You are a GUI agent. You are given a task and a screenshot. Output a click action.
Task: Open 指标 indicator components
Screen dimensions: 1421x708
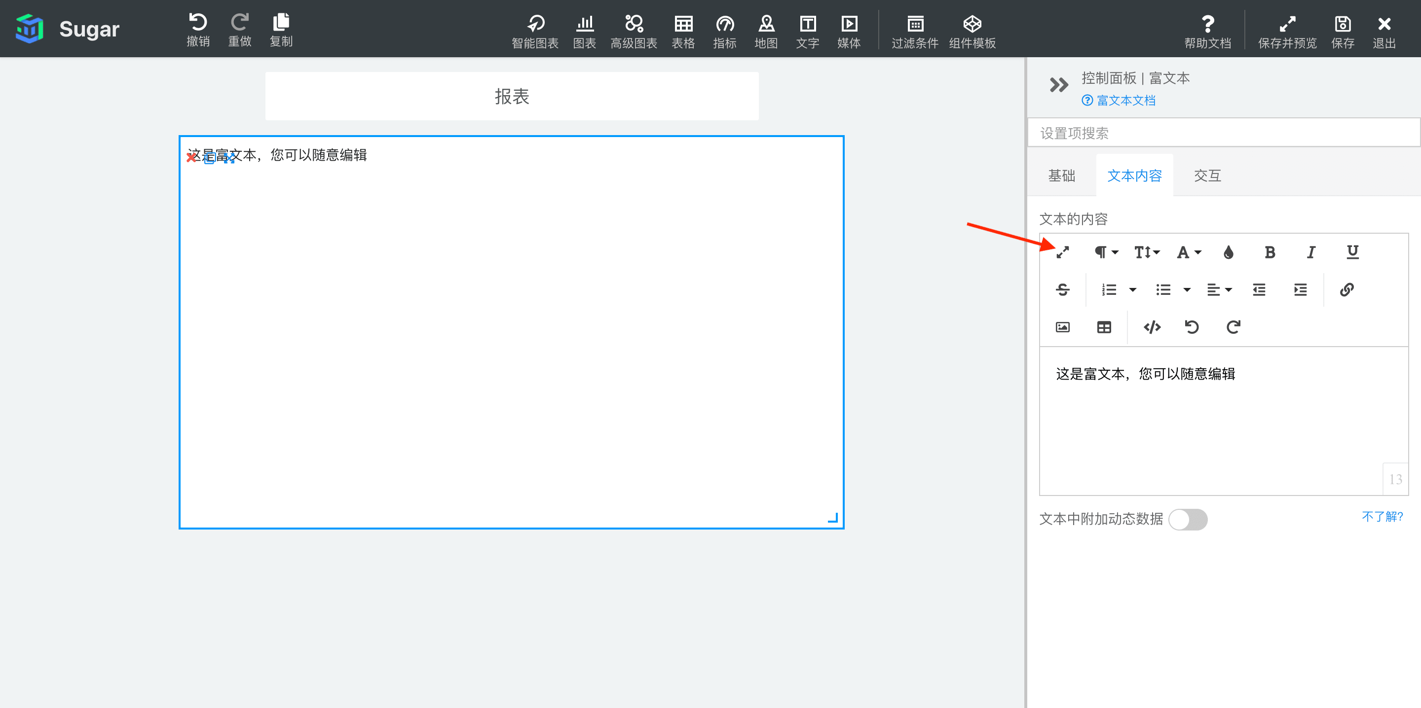pos(724,32)
